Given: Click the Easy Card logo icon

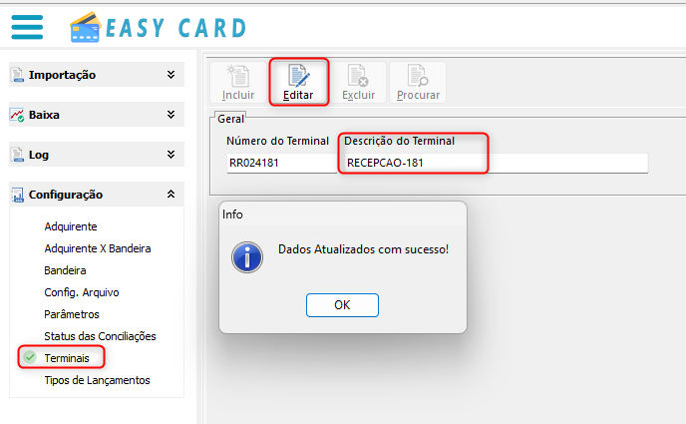Looking at the screenshot, I should pyautogui.click(x=86, y=27).
